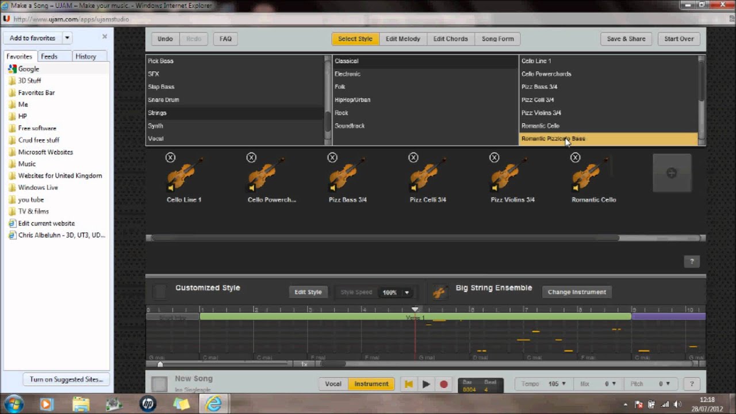
Task: Click the Customized Style thumbnail box
Action: click(160, 292)
